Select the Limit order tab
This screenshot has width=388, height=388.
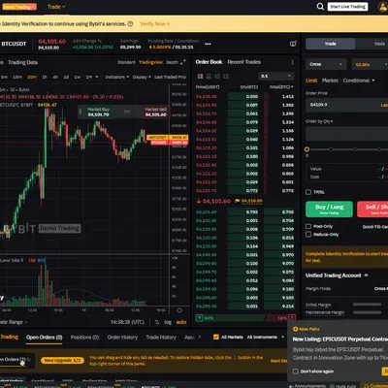(311, 81)
